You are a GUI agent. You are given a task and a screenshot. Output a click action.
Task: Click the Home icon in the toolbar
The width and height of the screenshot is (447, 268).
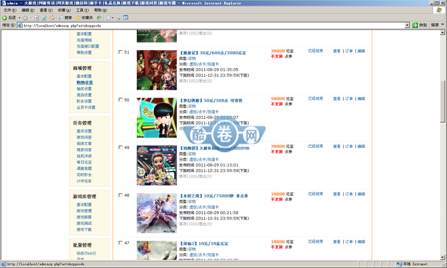52,18
